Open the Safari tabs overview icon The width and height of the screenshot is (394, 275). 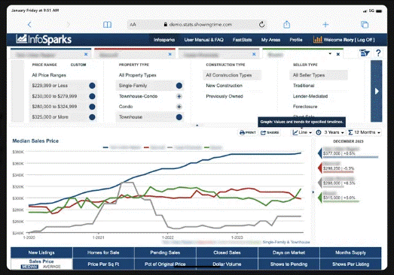point(365,24)
